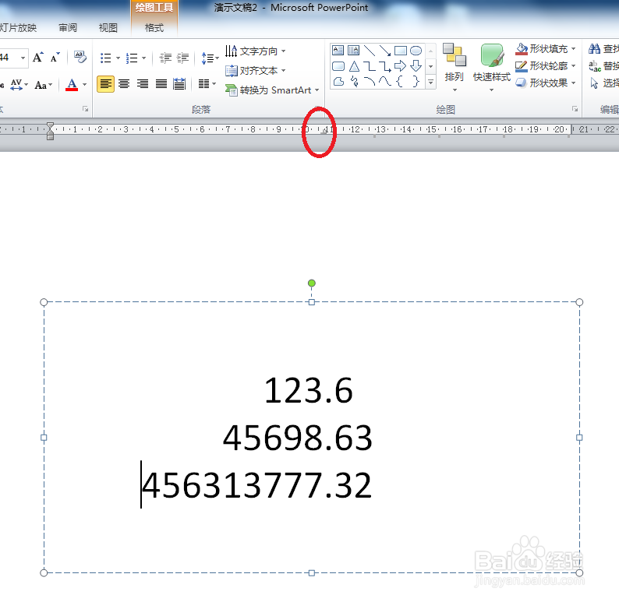Toggle distributed text alignment
Image resolution: width=619 pixels, height=602 pixels.
click(179, 84)
